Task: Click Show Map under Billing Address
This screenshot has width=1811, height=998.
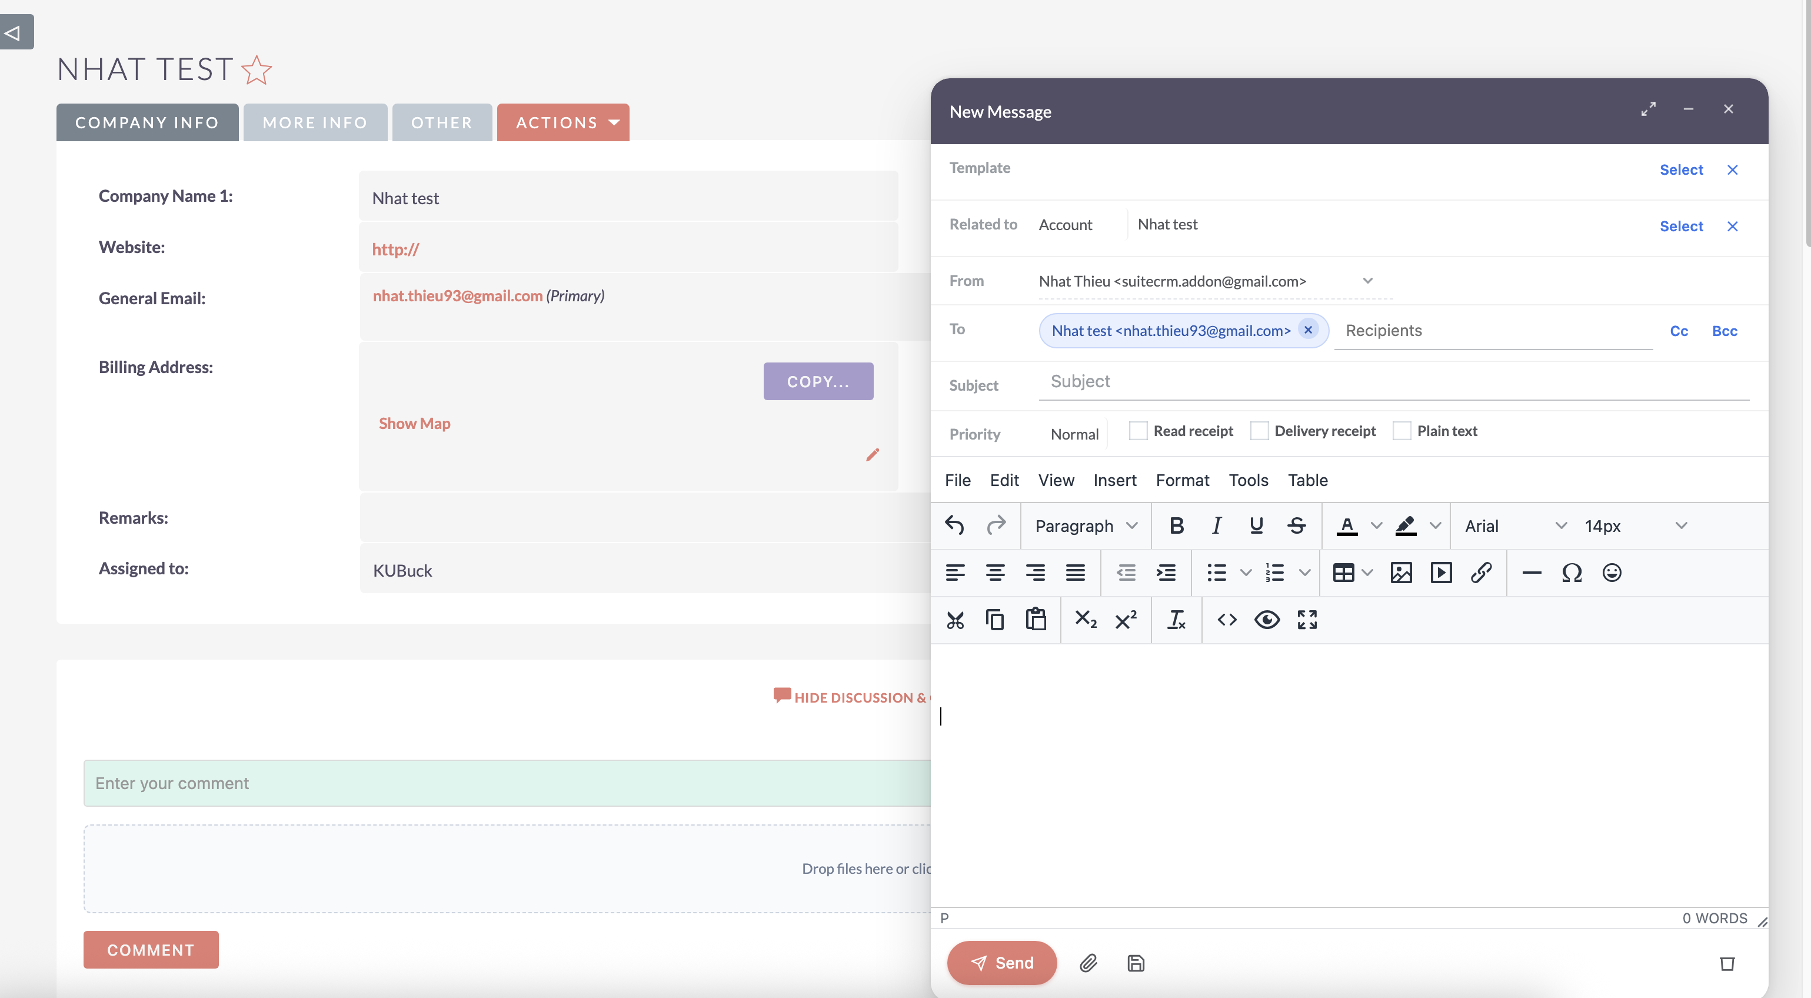Action: click(414, 423)
